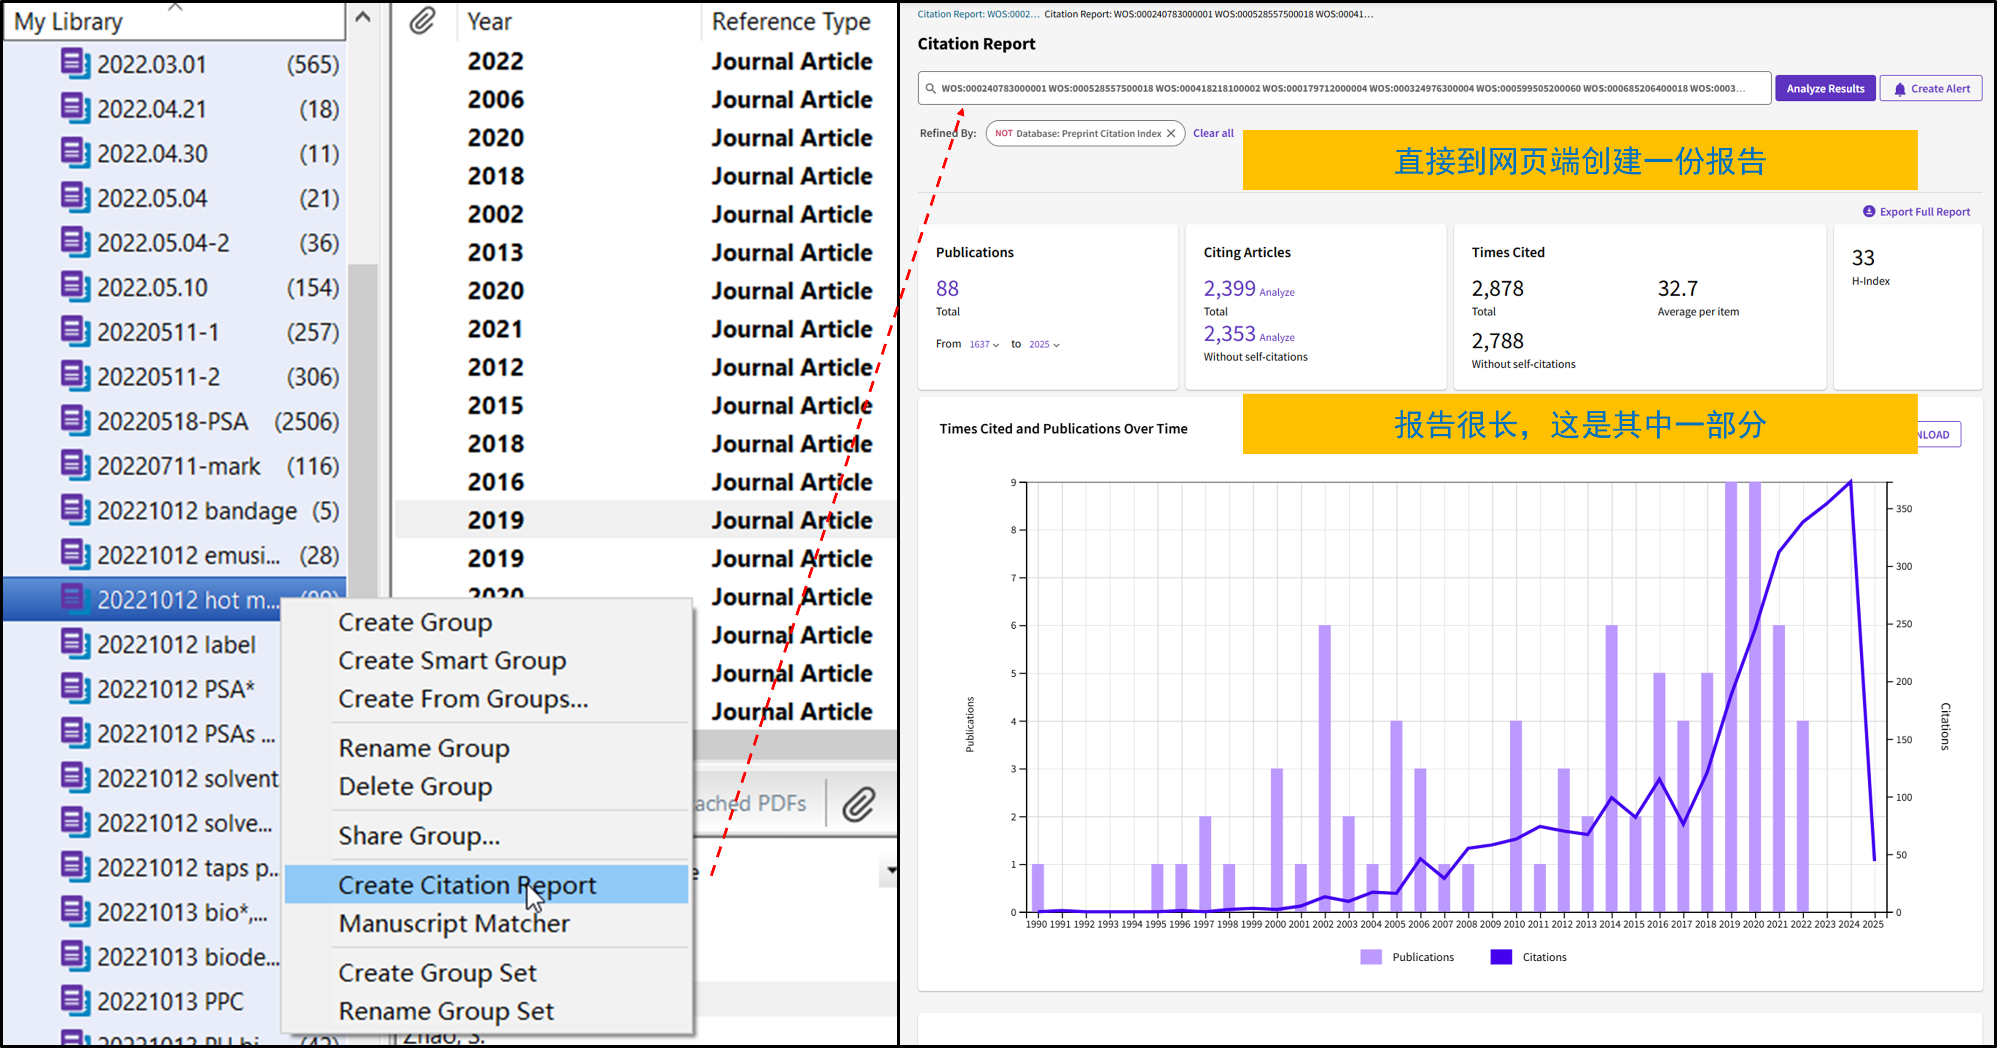Click the Citations legend color swatch
The image size is (1997, 1048).
pyautogui.click(x=1501, y=957)
